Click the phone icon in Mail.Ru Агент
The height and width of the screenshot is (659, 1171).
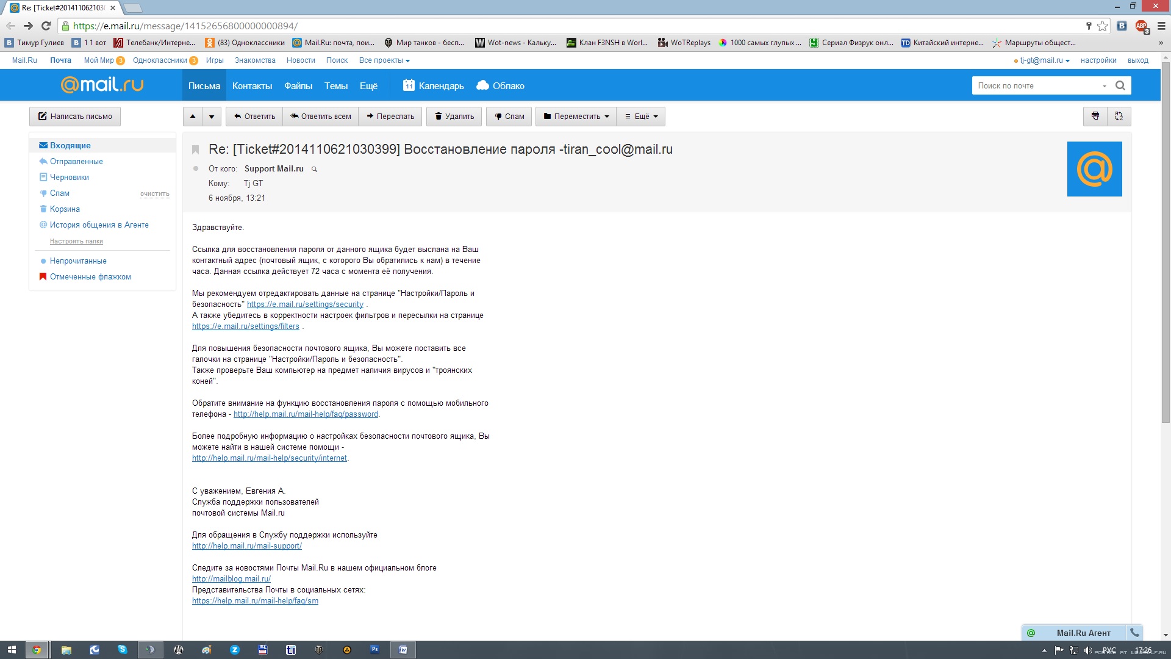tap(1134, 633)
